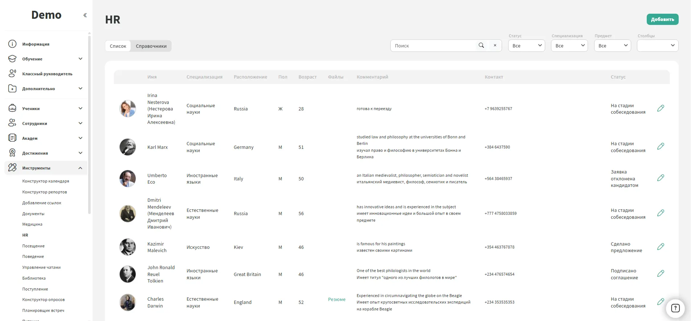The image size is (691, 321).
Task: Expand the Сотрудники sidebar section
Action: [81, 123]
